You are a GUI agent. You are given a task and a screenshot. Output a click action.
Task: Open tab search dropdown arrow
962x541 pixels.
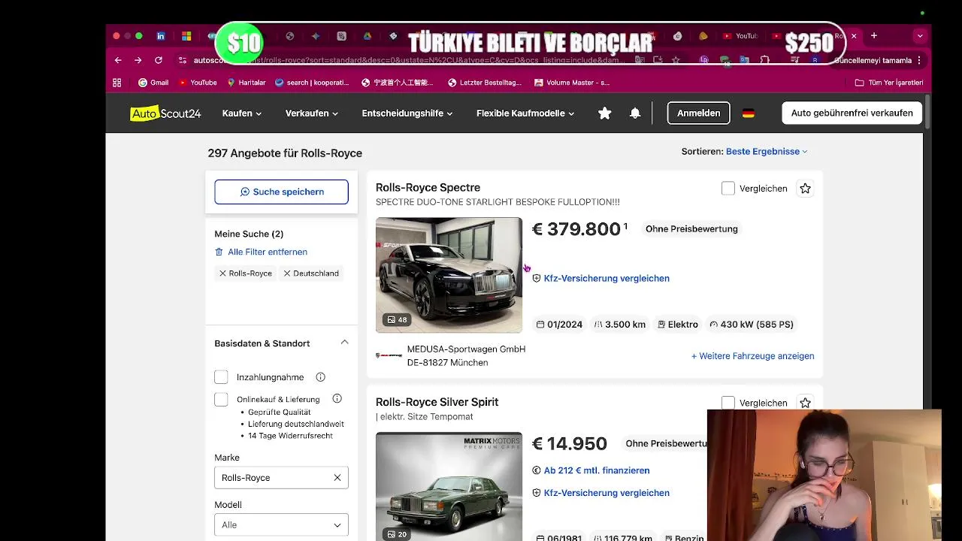[x=920, y=35]
